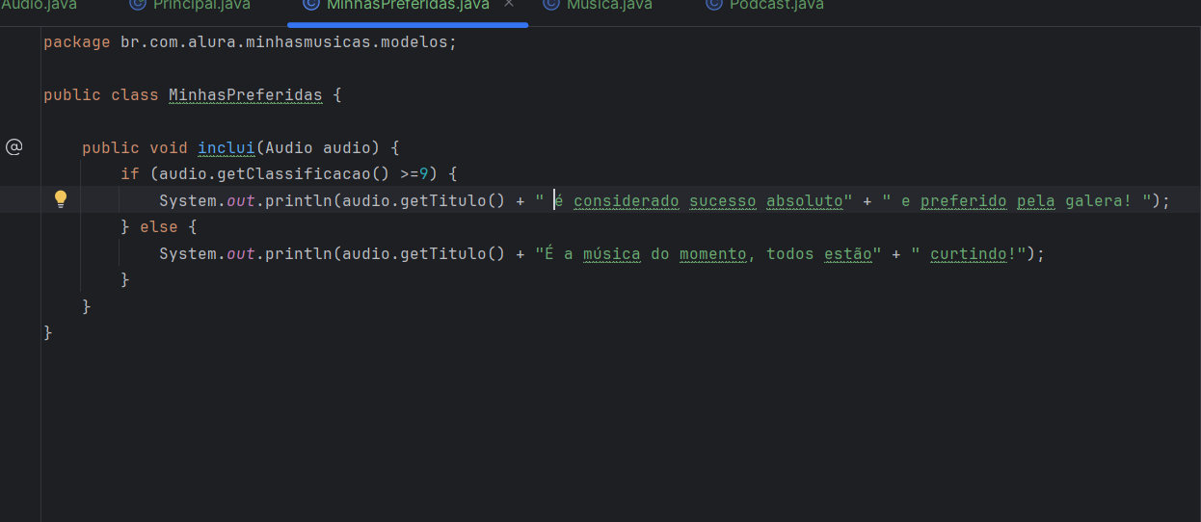Viewport: 1201px width, 522px height.
Task: Place cursor on the 'package' keyword
Action: (x=77, y=42)
